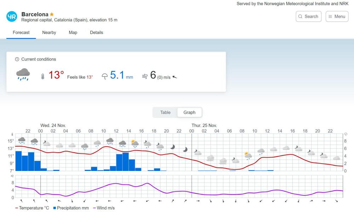
Task: Click the umbrella precipitation icon
Action: click(104, 76)
